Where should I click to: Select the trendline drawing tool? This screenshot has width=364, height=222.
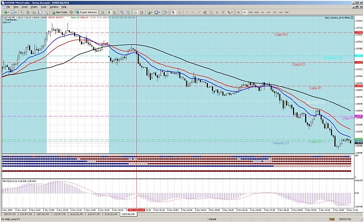(x=199, y=12)
